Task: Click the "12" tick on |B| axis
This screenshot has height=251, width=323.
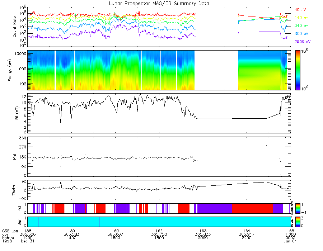Action: coord(24,97)
